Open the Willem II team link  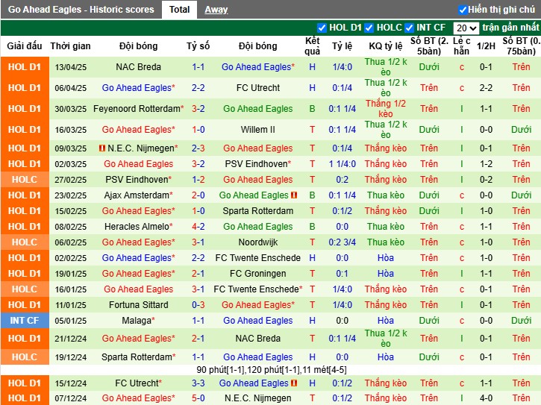coord(257,130)
